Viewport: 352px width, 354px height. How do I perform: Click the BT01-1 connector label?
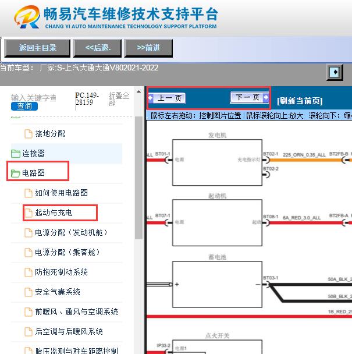point(163,154)
